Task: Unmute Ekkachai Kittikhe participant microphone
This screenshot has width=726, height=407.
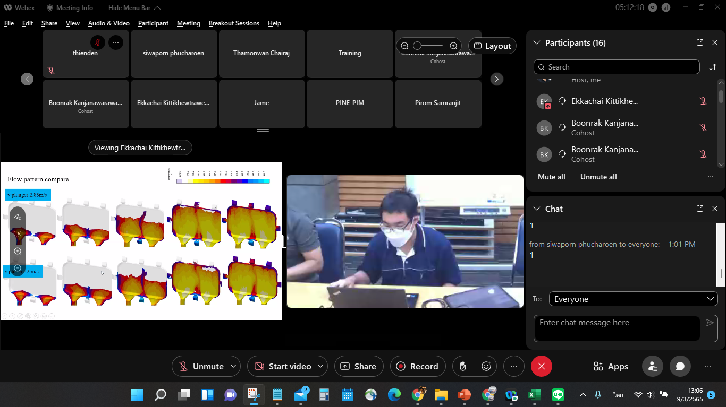Action: 703,101
